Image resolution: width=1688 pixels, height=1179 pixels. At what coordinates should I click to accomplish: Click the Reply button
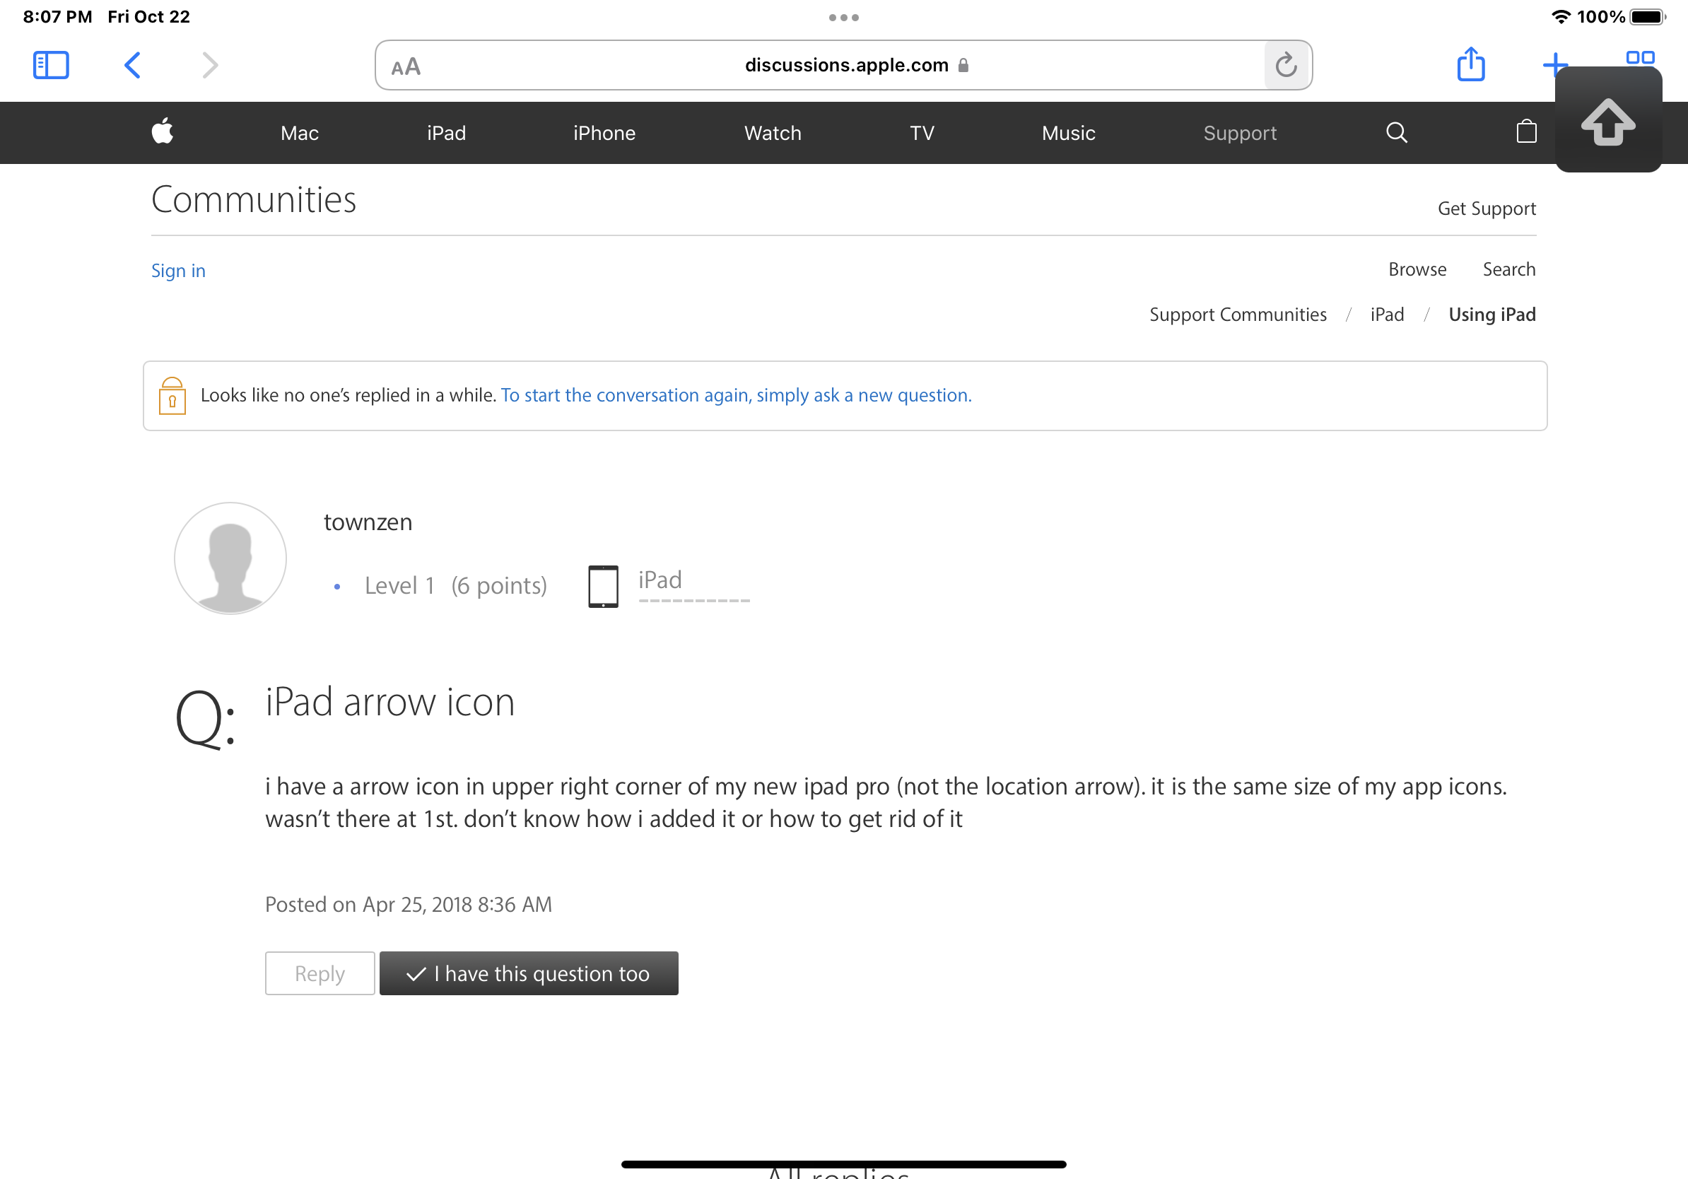click(320, 973)
